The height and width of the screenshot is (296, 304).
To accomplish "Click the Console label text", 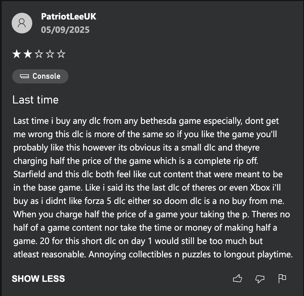I will (x=46, y=76).
